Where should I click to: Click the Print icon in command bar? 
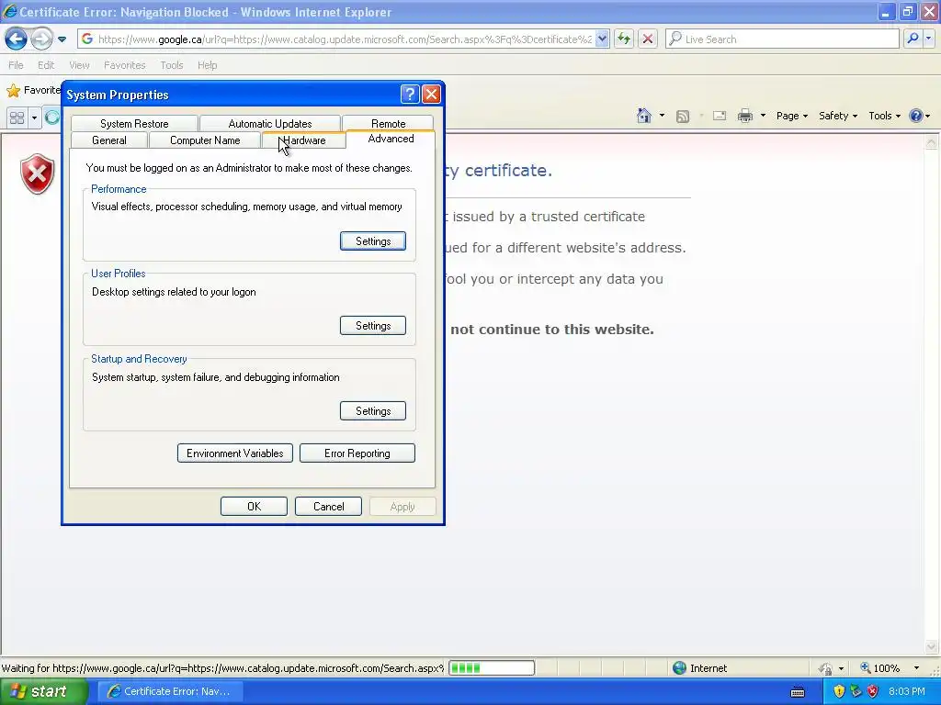coord(744,116)
